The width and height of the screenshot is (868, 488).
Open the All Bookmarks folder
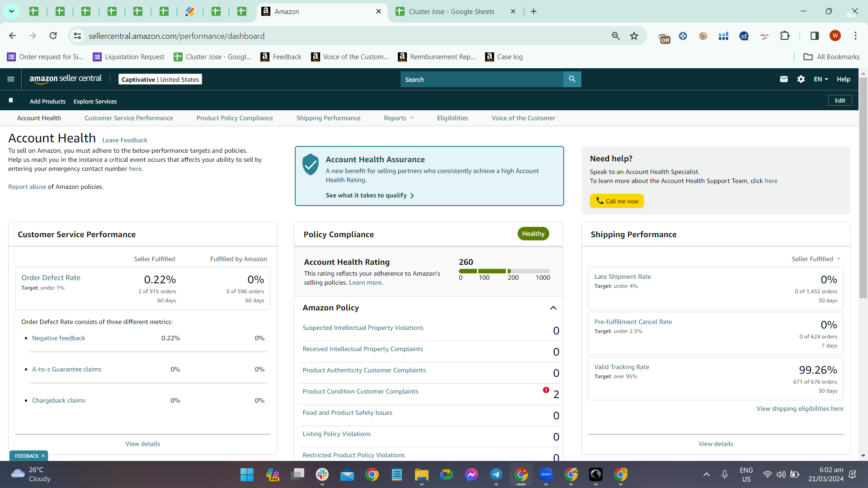(x=831, y=56)
